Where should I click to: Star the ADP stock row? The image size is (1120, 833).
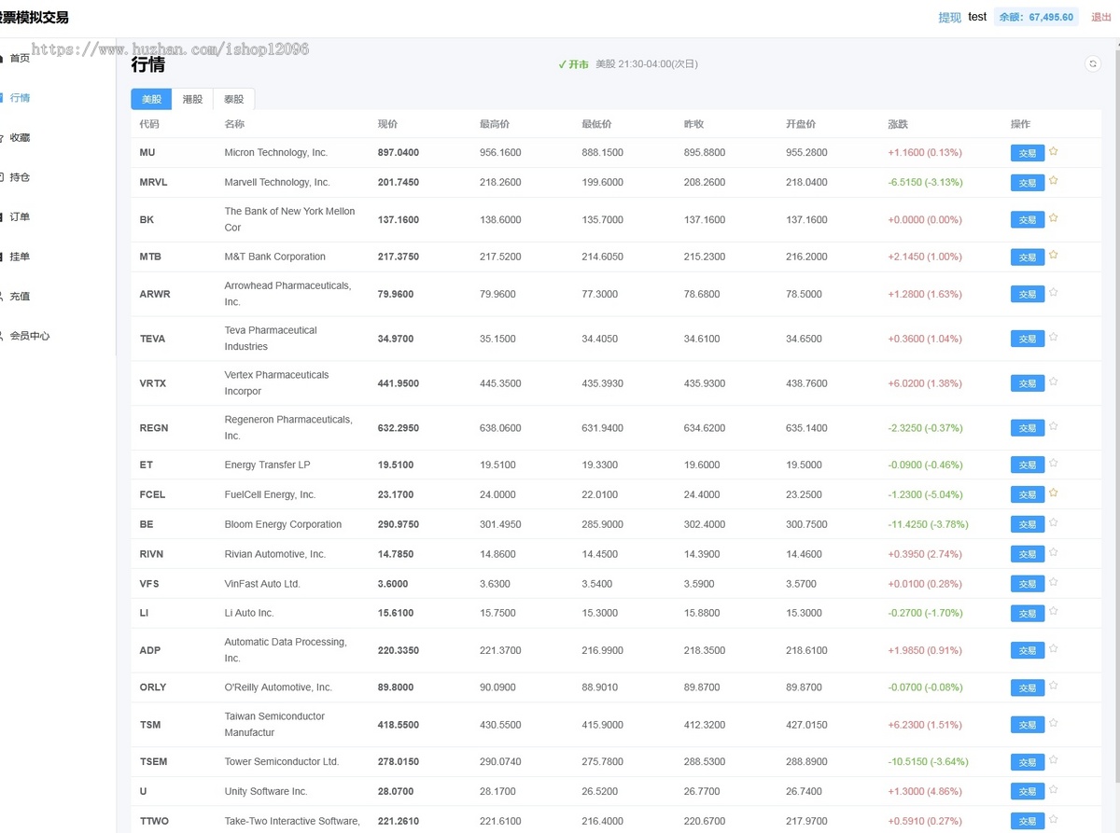click(x=1053, y=649)
